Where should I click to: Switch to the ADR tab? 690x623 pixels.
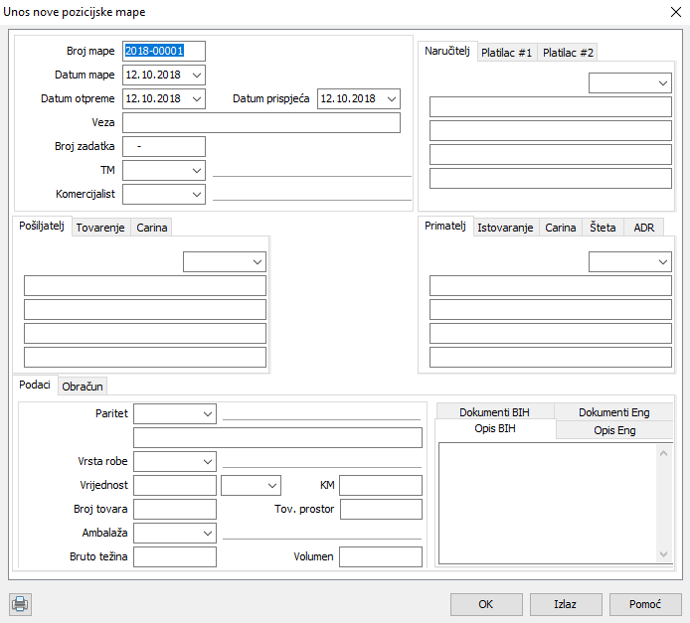coord(643,228)
